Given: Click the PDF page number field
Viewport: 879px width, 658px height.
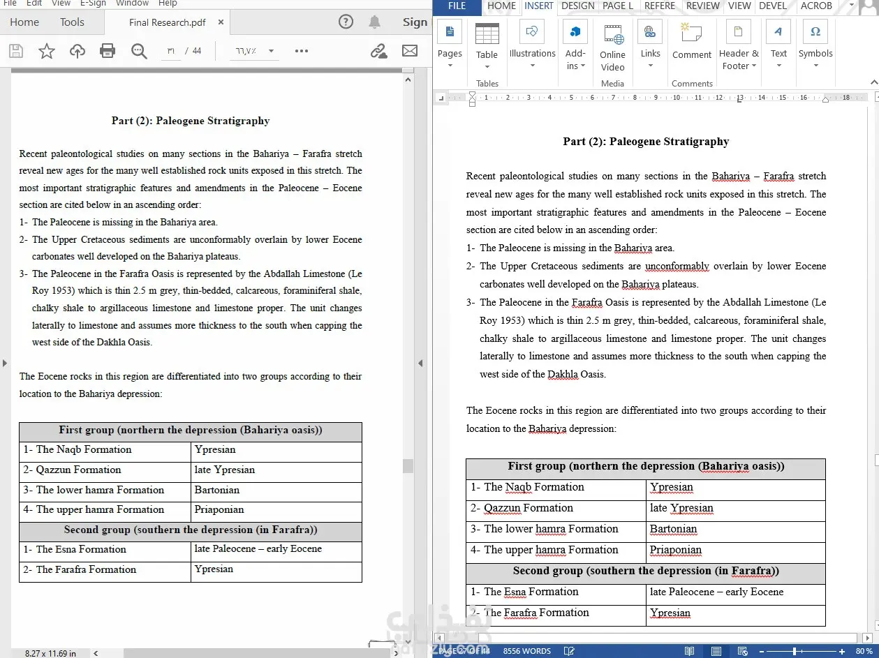Looking at the screenshot, I should tap(171, 51).
